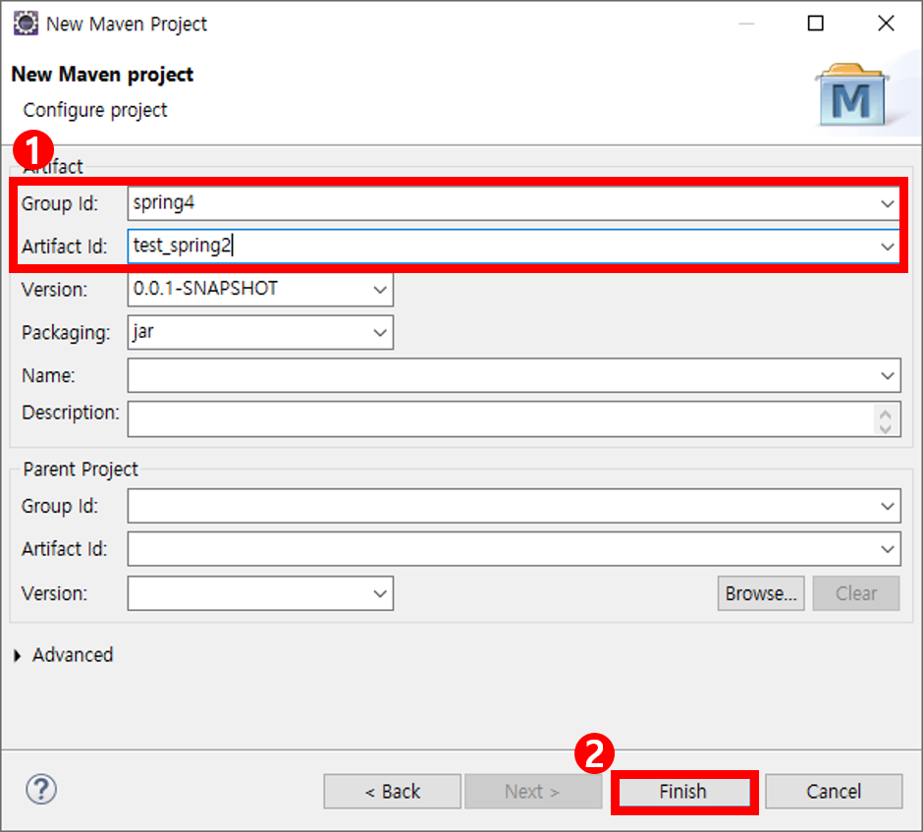
Task: Click the 'Parent Project' group label
Action: (x=81, y=470)
